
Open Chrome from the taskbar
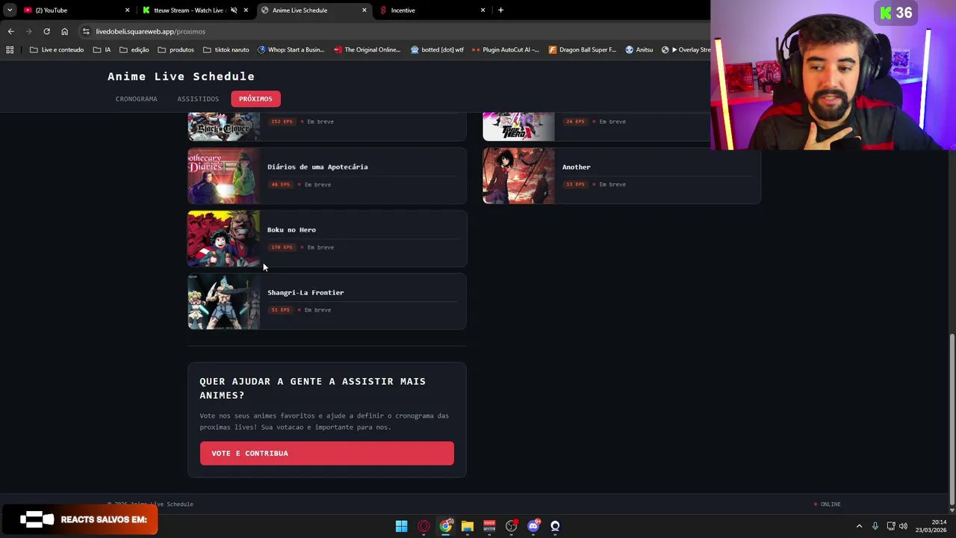tap(445, 526)
